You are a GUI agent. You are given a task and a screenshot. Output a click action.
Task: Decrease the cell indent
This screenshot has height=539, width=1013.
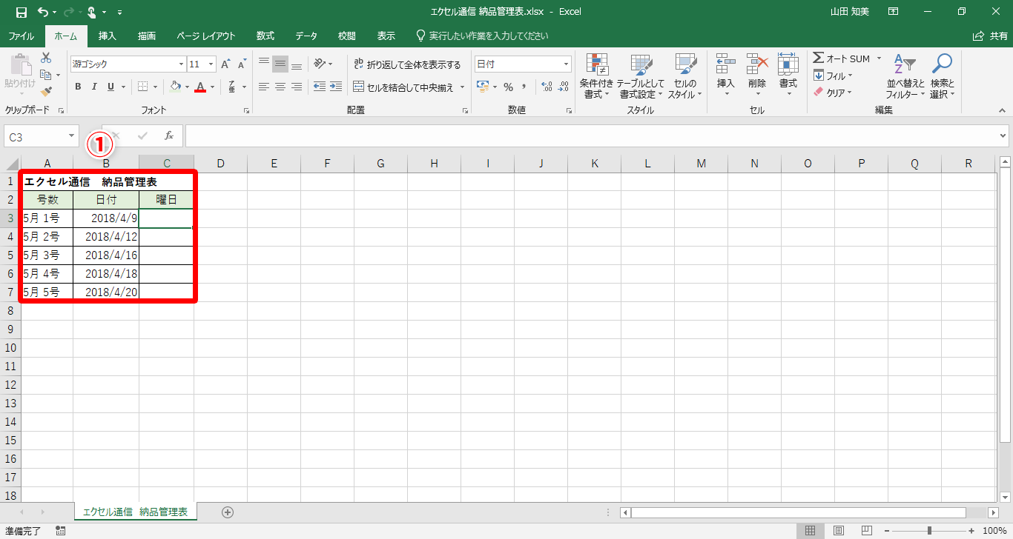click(x=320, y=87)
